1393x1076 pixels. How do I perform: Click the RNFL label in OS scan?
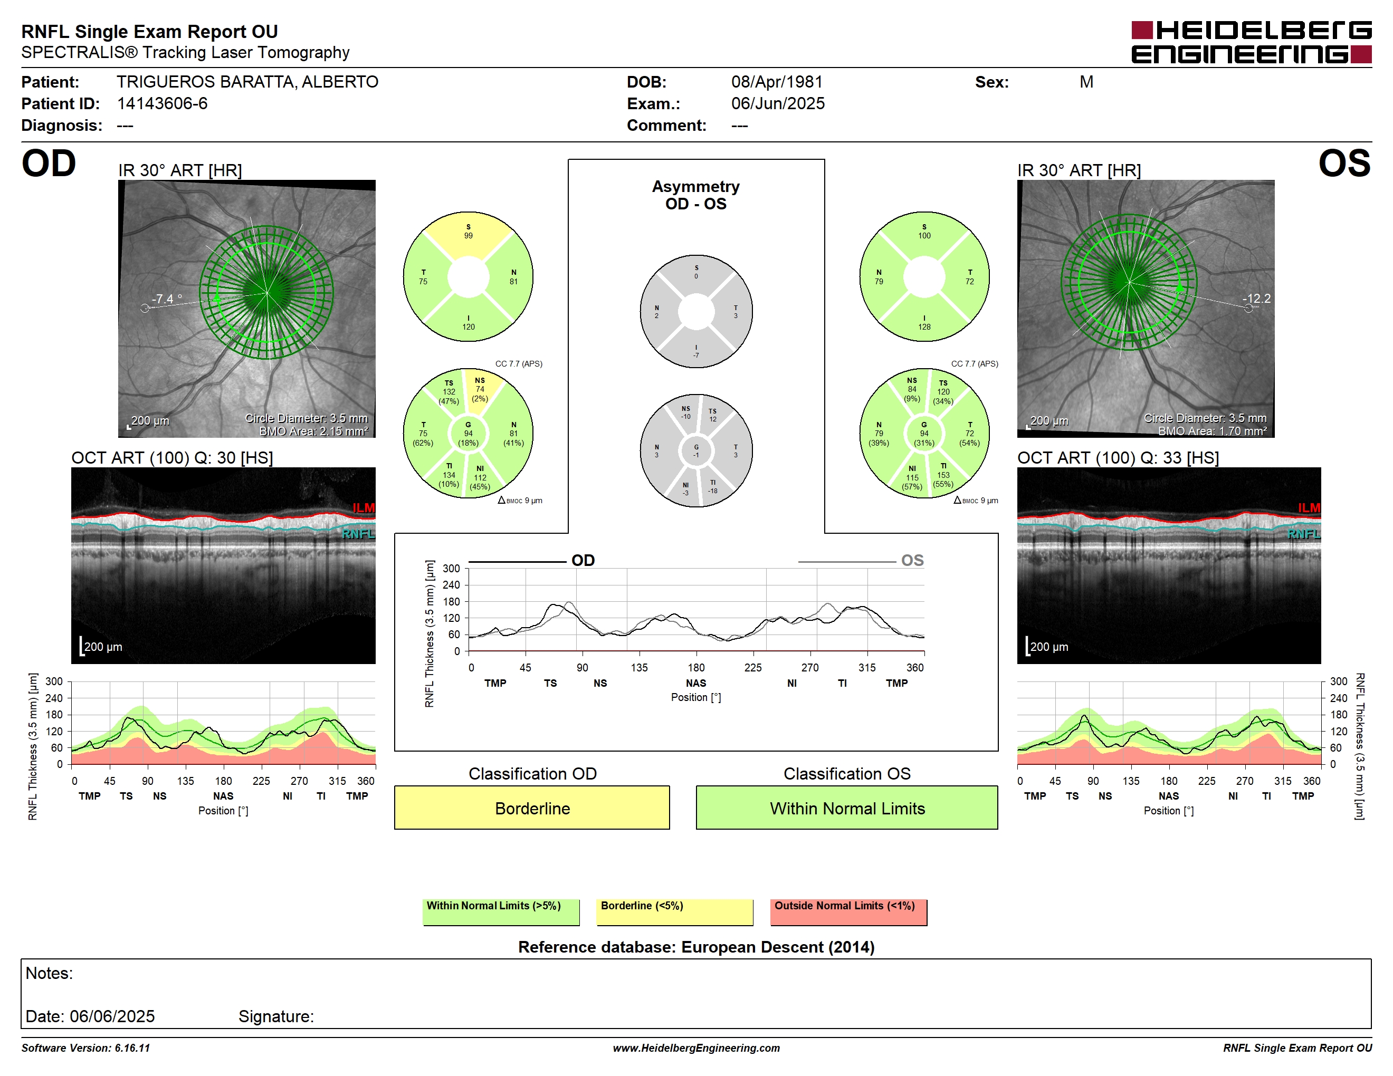pos(1304,534)
